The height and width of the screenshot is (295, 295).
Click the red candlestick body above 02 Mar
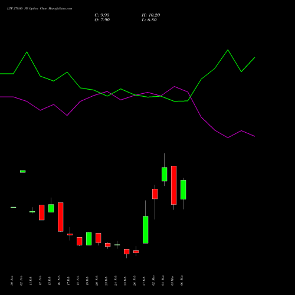[155, 194]
